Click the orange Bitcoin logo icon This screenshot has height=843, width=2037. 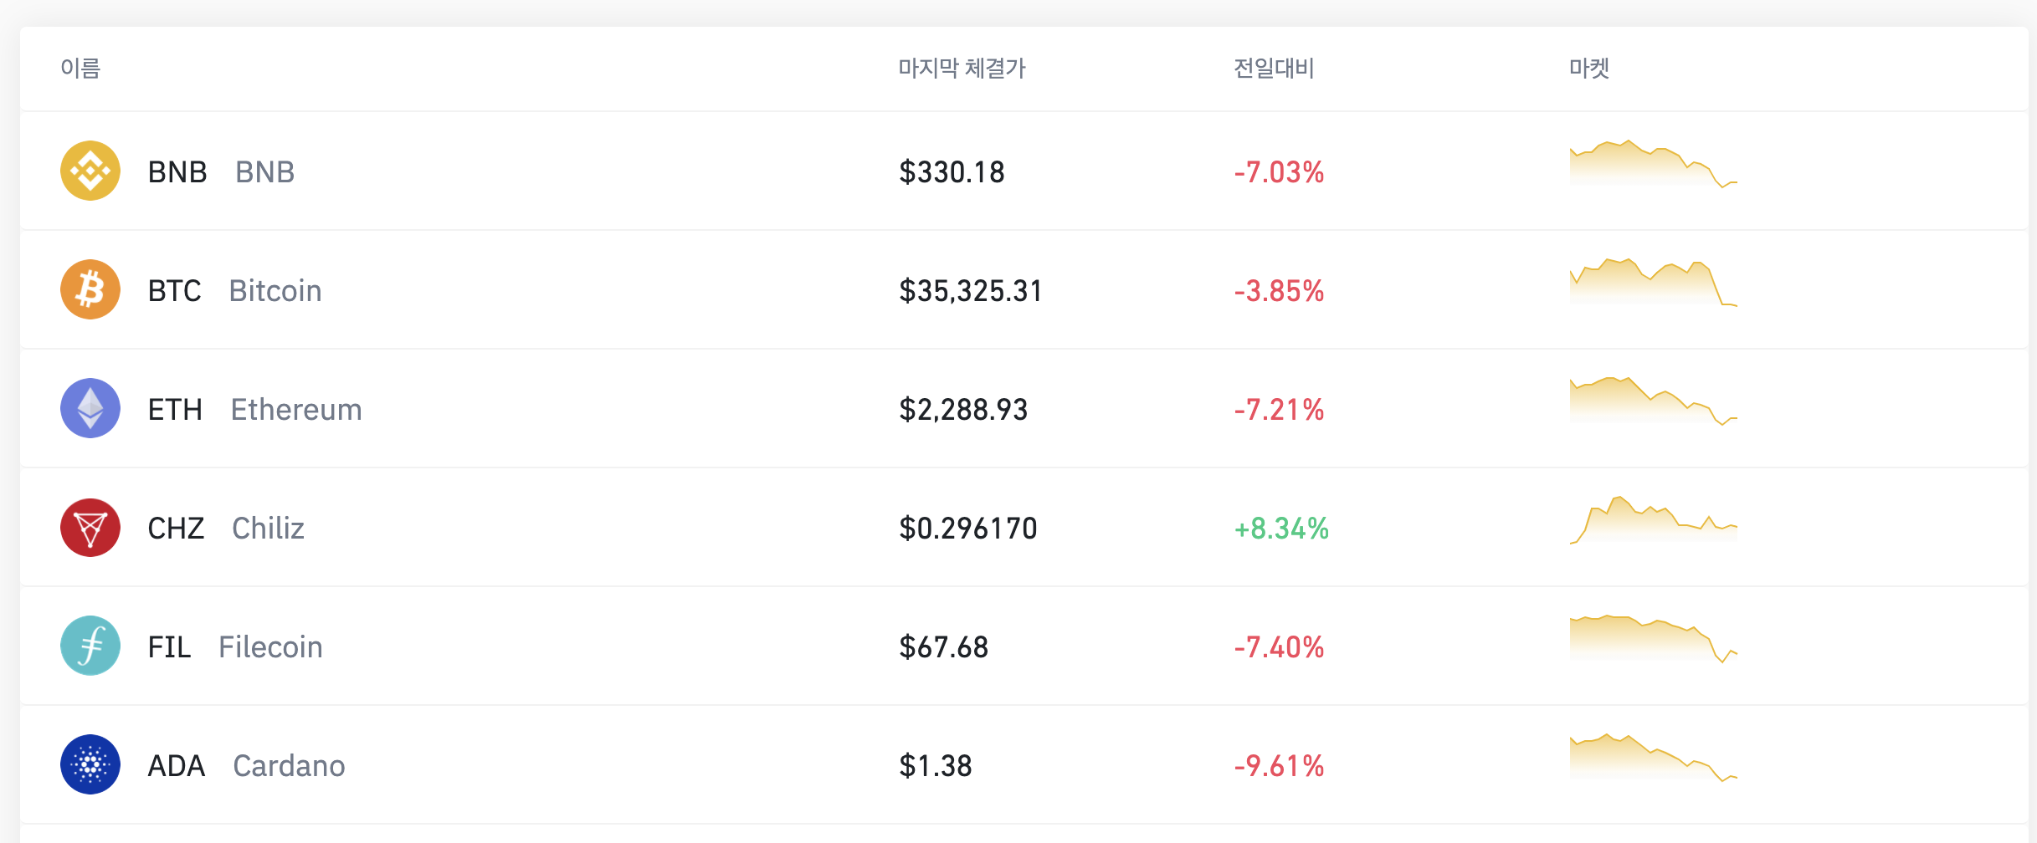pyautogui.click(x=90, y=289)
